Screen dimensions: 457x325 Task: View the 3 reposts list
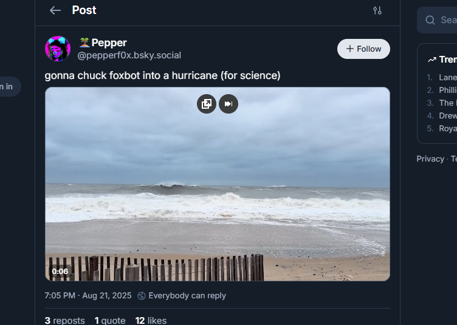(64, 320)
